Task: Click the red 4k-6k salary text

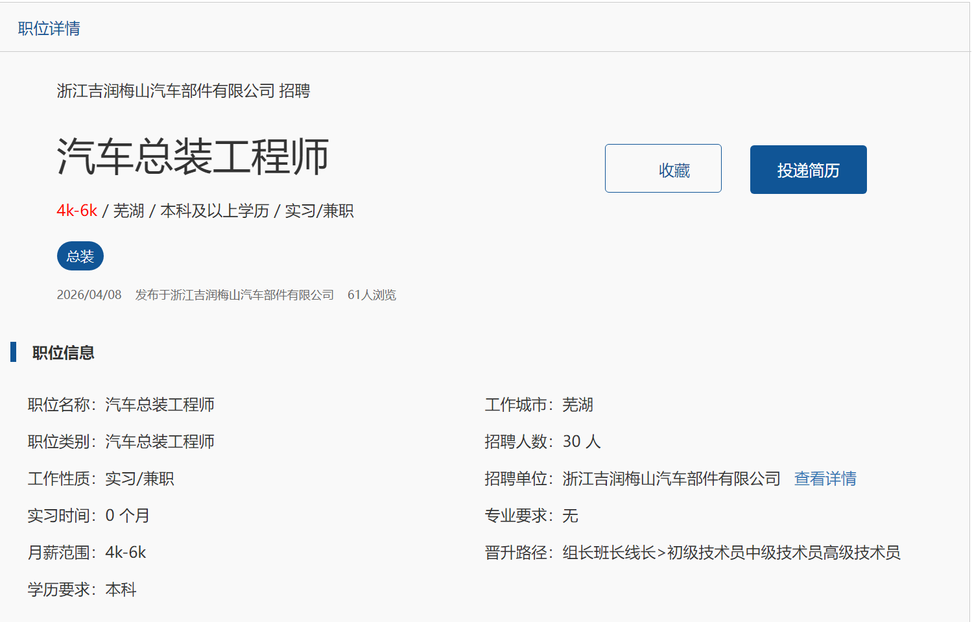Action: tap(77, 211)
